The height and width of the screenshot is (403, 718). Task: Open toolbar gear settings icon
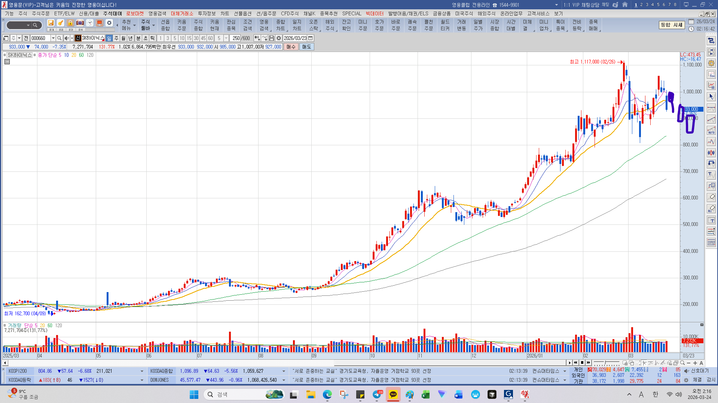point(109,23)
